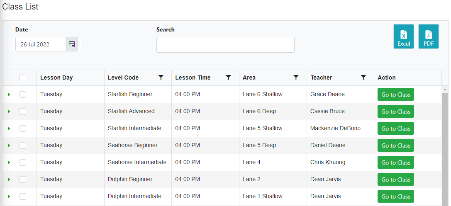Expand the Seahorse Beginner row arrow
The width and height of the screenshot is (451, 206).
pos(9,145)
